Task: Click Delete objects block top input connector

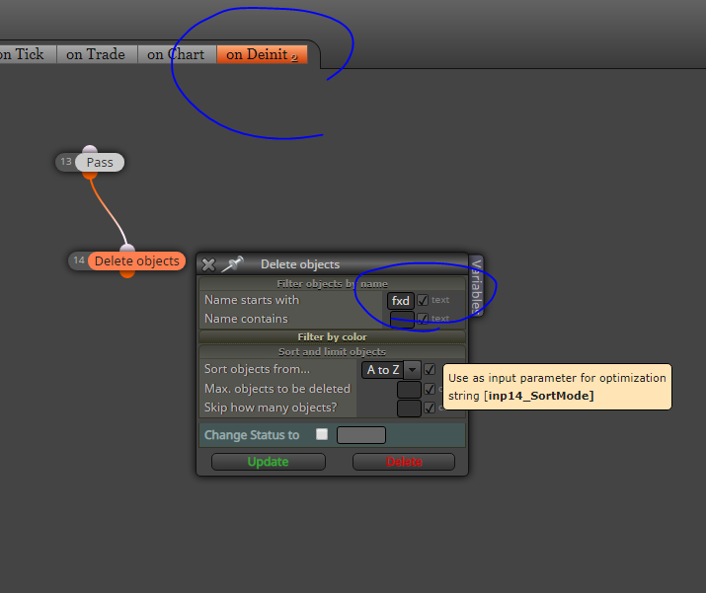Action: pyautogui.click(x=127, y=249)
